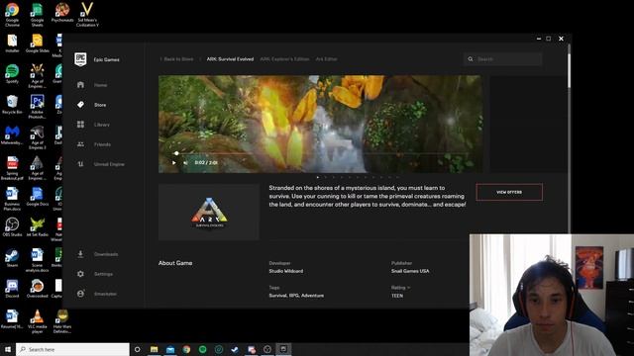
Task: Select first carousel dot under trailer
Action: pyautogui.click(x=317, y=177)
